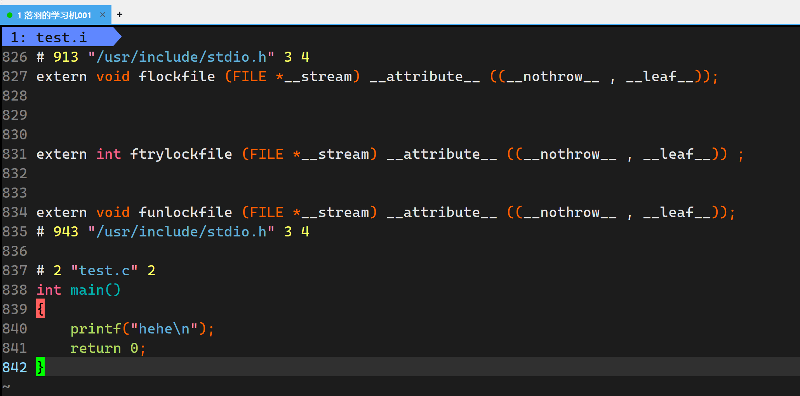800x396 pixels.
Task: Click the void keyword before funlockfile
Action: pos(113,212)
